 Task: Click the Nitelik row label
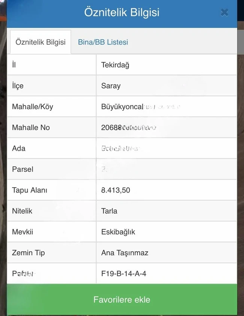click(22, 211)
